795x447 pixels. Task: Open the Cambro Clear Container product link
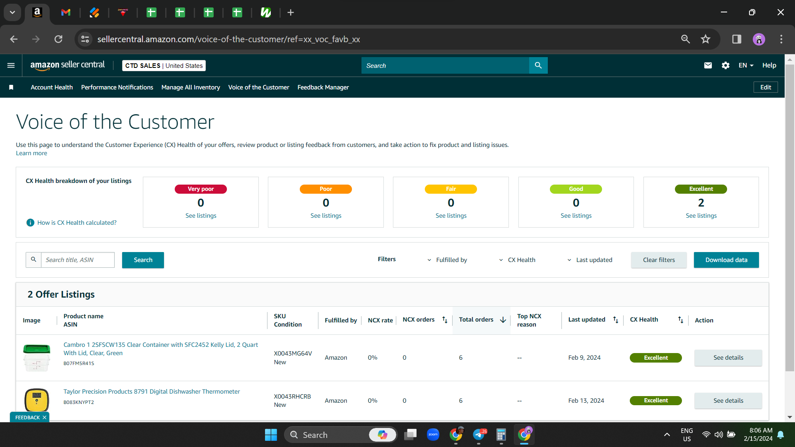point(161,349)
